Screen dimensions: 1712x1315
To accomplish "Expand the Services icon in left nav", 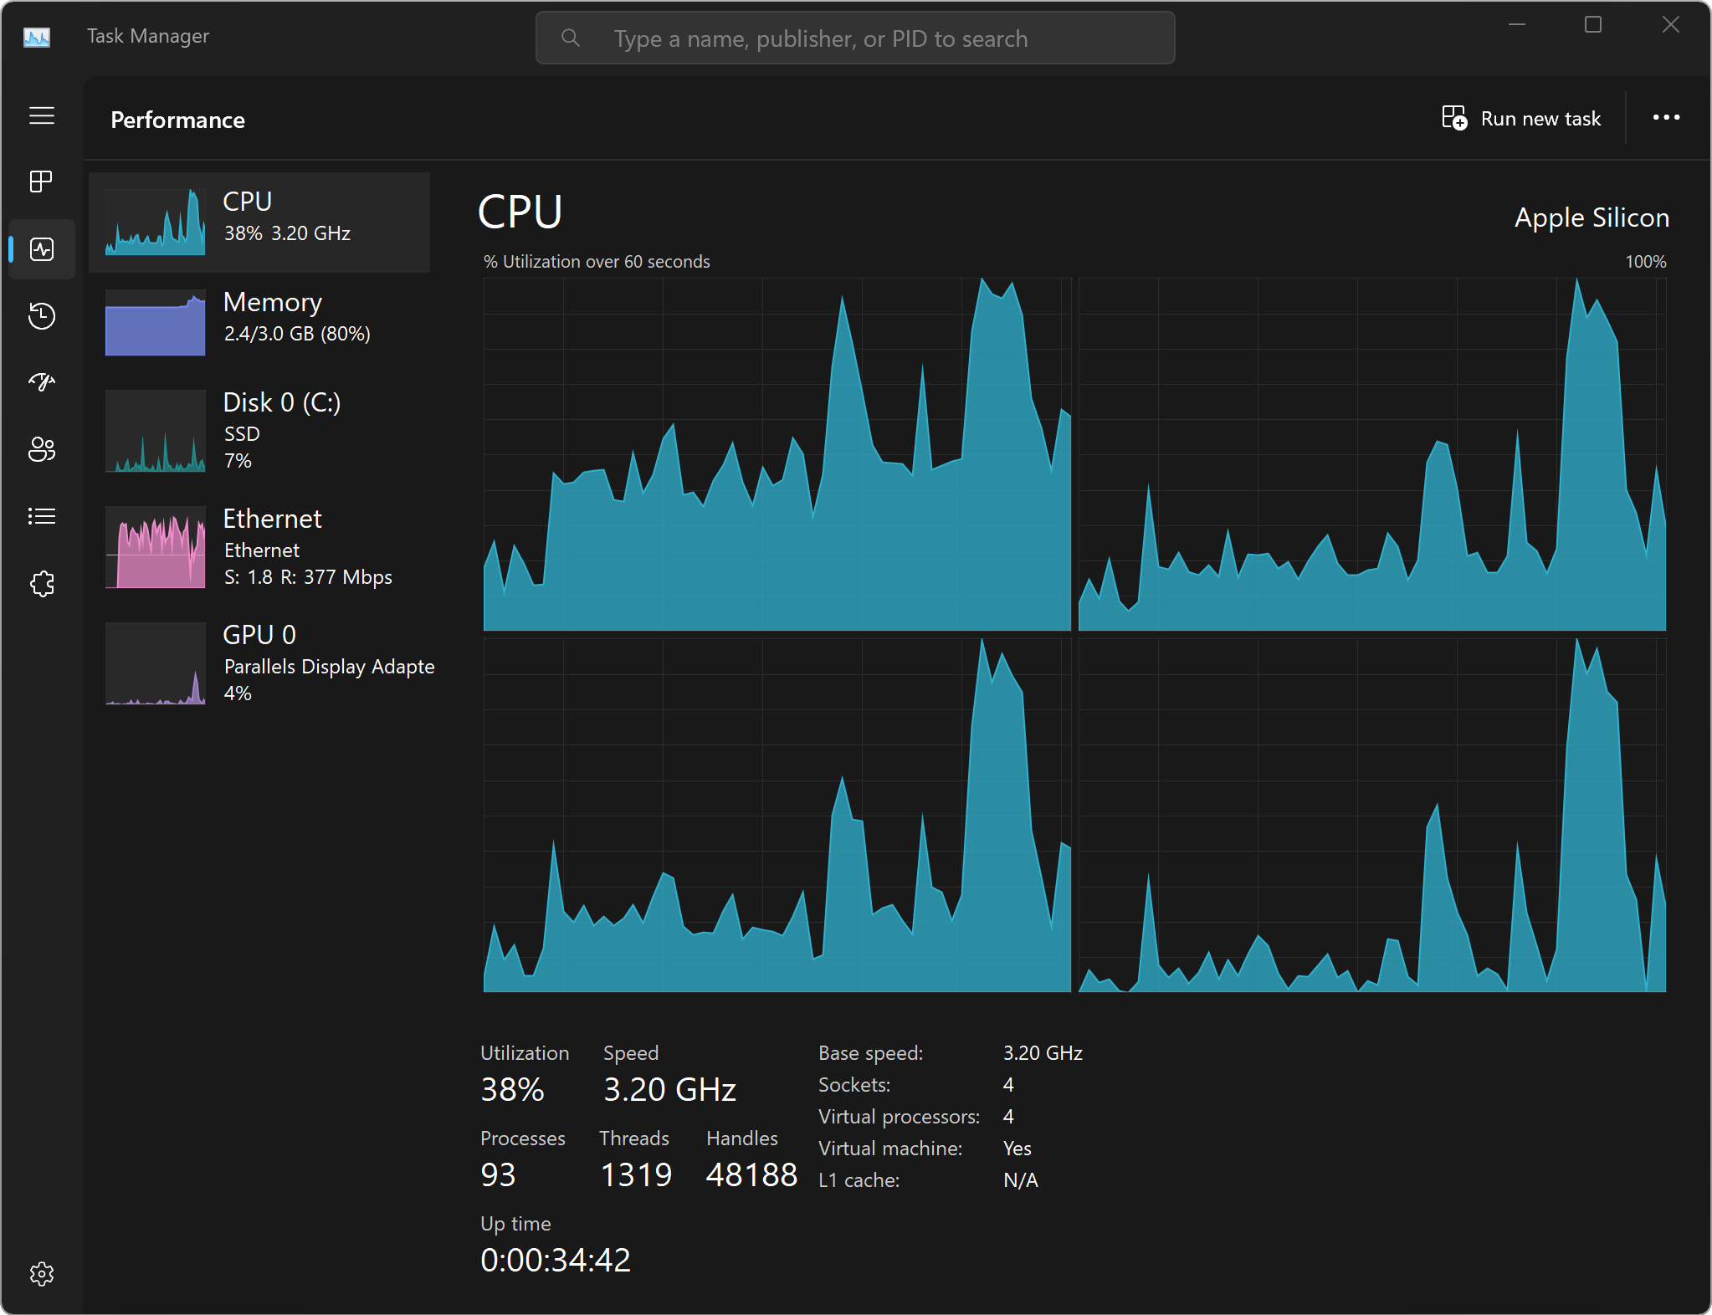I will pos(40,581).
